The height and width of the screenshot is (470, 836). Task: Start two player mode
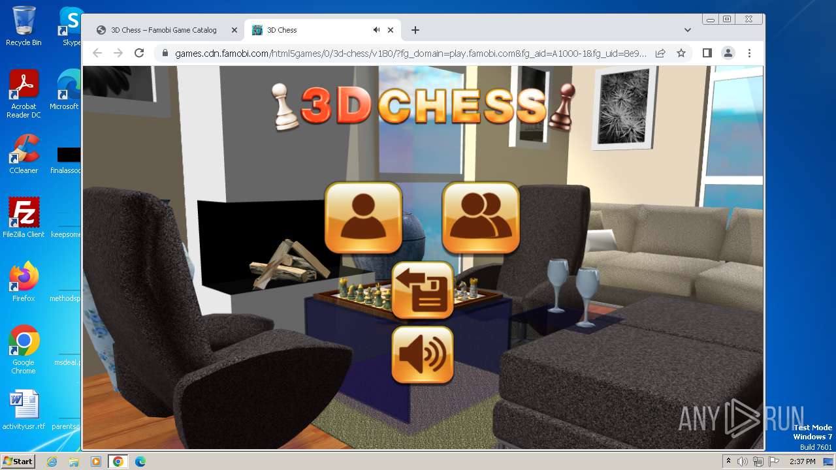click(481, 217)
